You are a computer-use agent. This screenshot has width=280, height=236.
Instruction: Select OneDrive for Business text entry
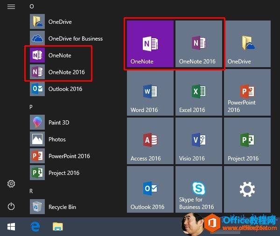tap(76, 39)
